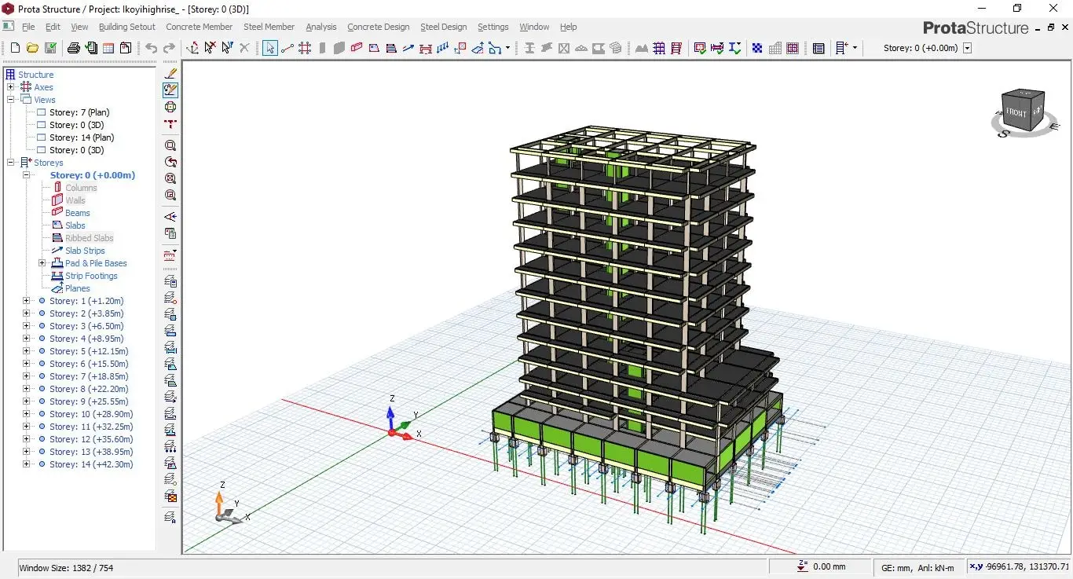Toggle Storey: 14 (Plan) view box
1073x579 pixels.
pyautogui.click(x=42, y=137)
